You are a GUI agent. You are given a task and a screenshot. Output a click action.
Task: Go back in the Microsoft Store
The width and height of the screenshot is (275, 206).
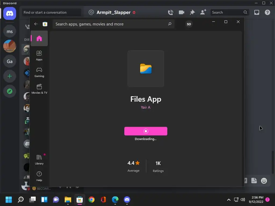36,24
